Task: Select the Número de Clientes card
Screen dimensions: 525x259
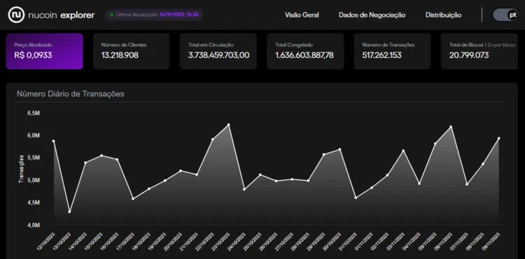Action: pos(132,51)
